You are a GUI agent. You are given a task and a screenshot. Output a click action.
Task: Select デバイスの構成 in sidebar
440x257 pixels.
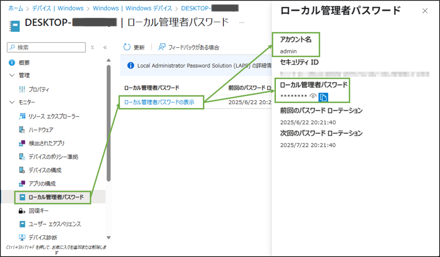point(45,170)
